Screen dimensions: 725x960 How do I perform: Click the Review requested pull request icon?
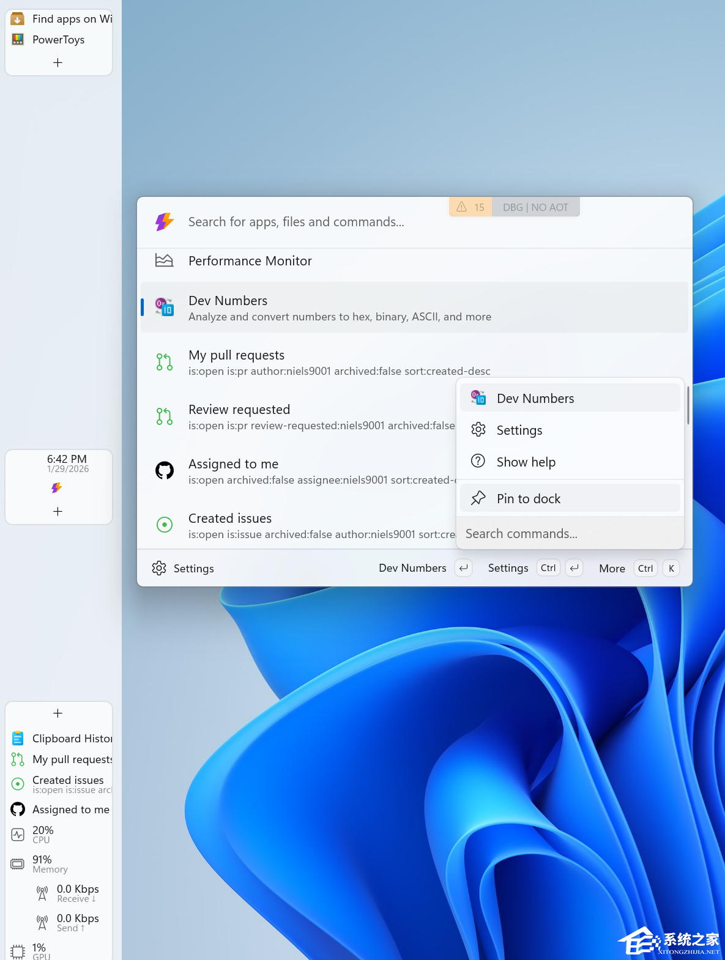[164, 416]
